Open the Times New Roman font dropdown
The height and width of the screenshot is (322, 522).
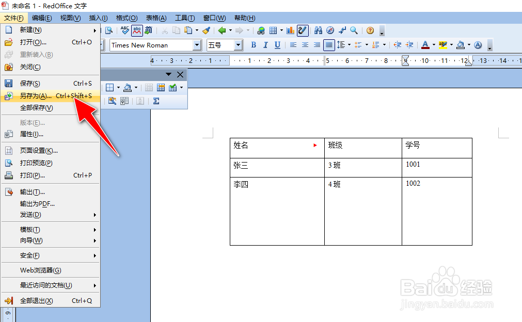point(198,45)
